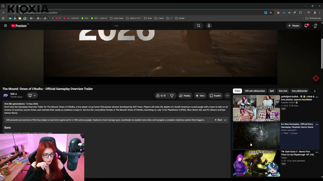The width and height of the screenshot is (323, 181).
Task: Click the video title The Mound: Omen of Cthulhu
Action: point(48,89)
